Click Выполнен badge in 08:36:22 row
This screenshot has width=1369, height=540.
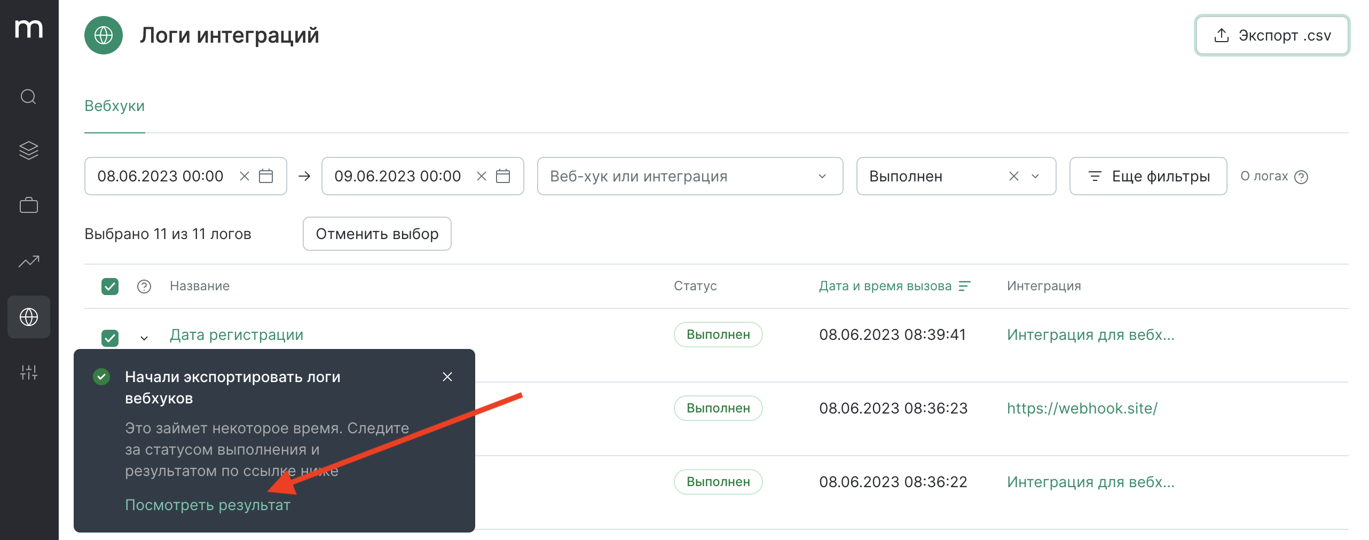click(x=718, y=482)
